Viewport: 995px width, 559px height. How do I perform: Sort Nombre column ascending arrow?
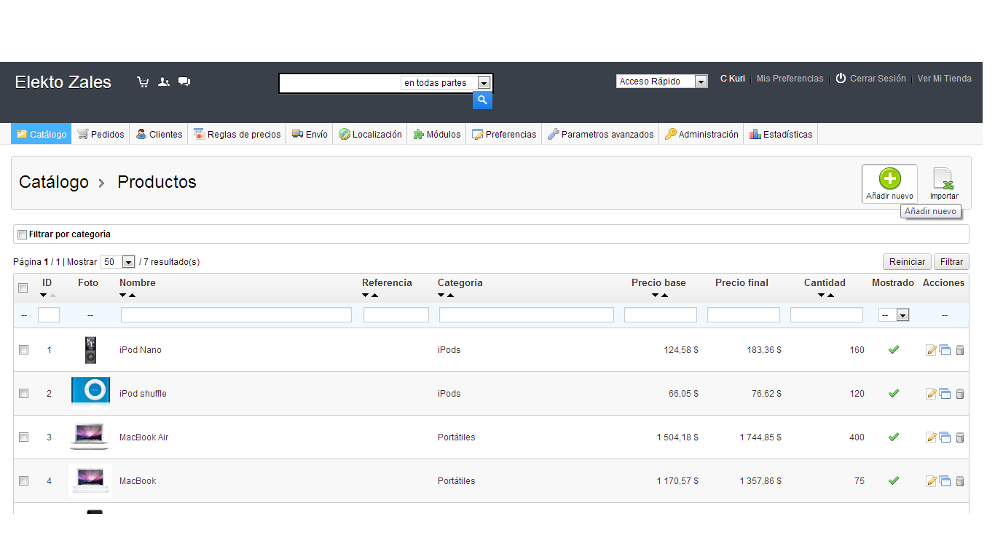click(132, 295)
